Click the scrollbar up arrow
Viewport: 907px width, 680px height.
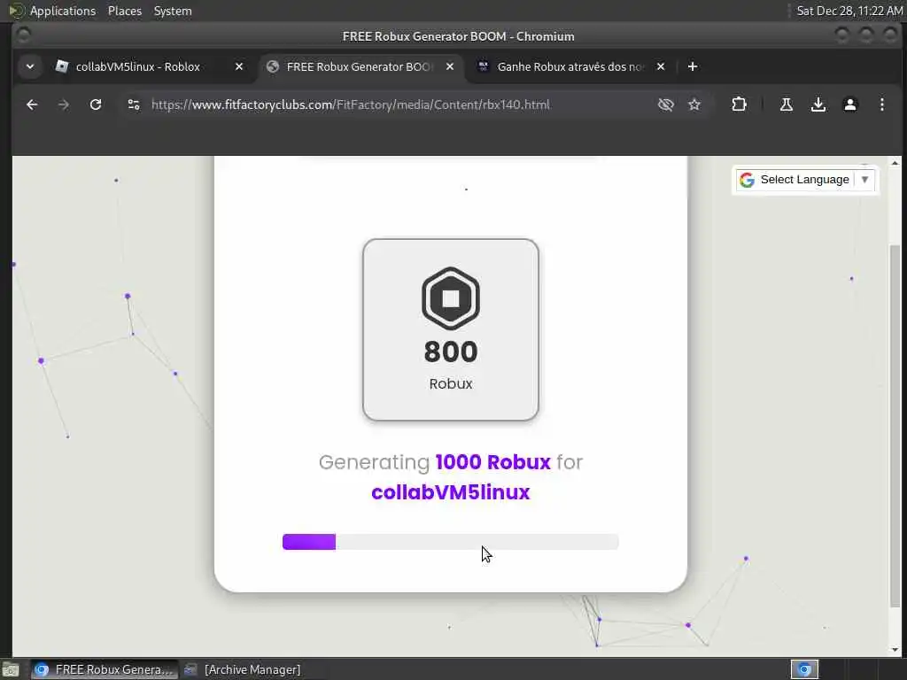coord(895,163)
